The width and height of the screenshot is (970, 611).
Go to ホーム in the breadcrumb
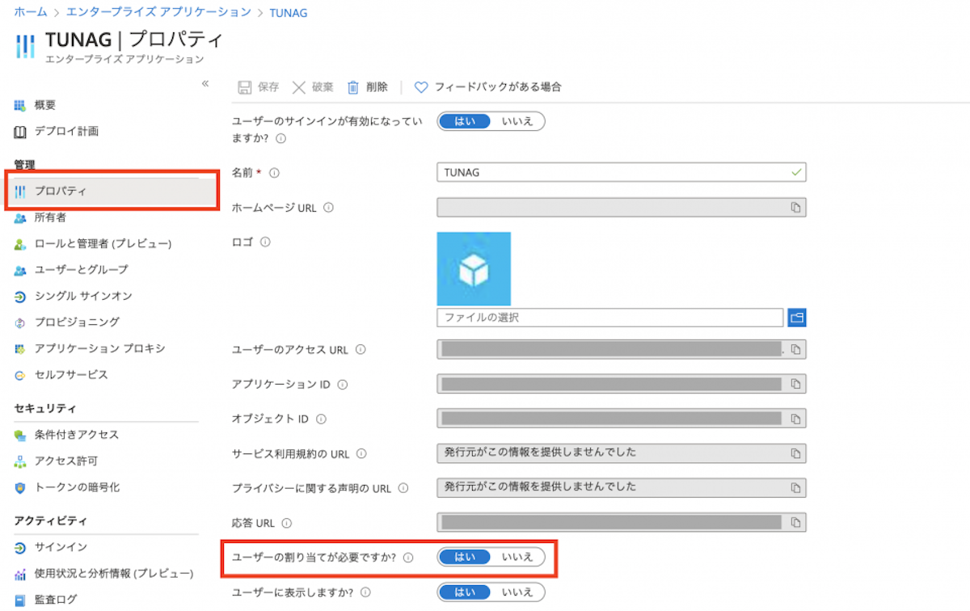[x=30, y=12]
